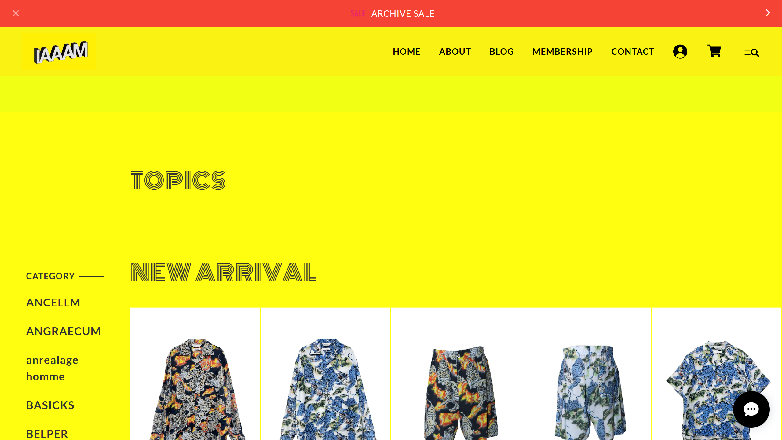The height and width of the screenshot is (440, 782).
Task: Open the MEMBERSHIP page
Action: (x=562, y=51)
